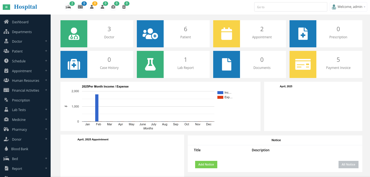Click the medical kit icon in top bar
Viewport: 370px width, 177px height.
click(x=113, y=7)
